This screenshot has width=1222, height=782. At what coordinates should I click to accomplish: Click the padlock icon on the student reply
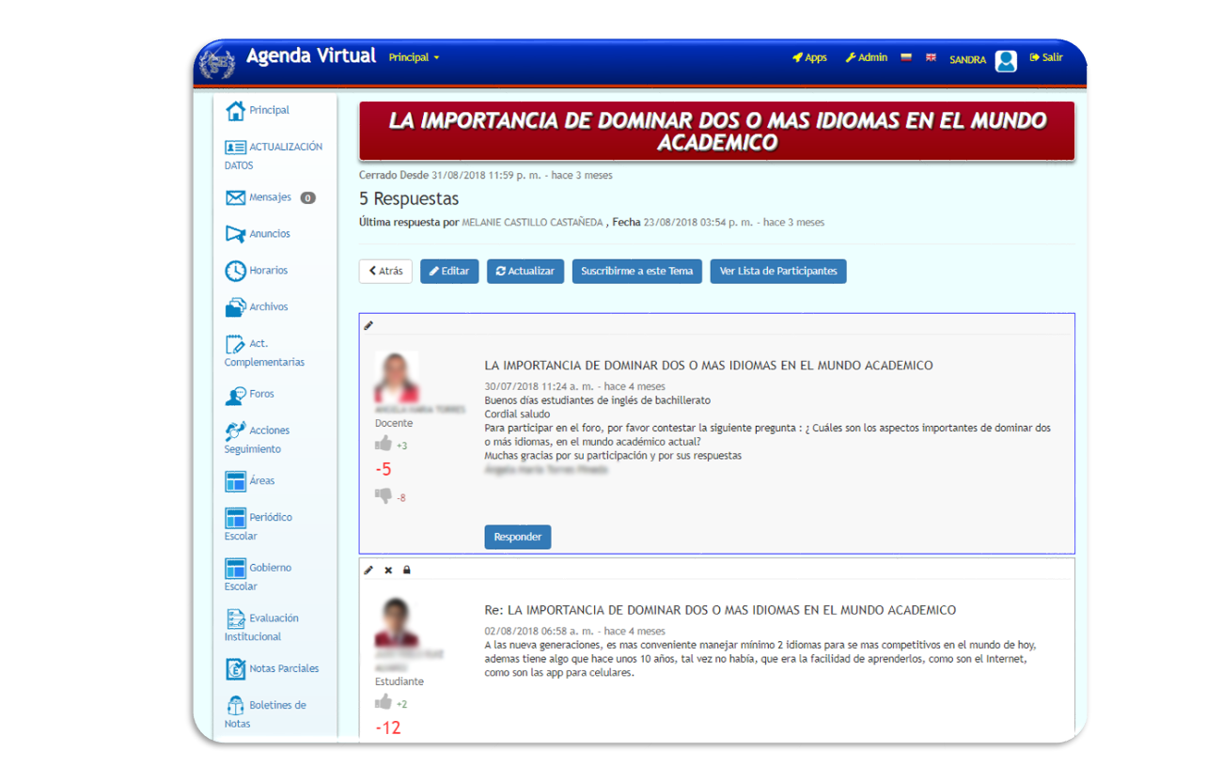click(407, 570)
